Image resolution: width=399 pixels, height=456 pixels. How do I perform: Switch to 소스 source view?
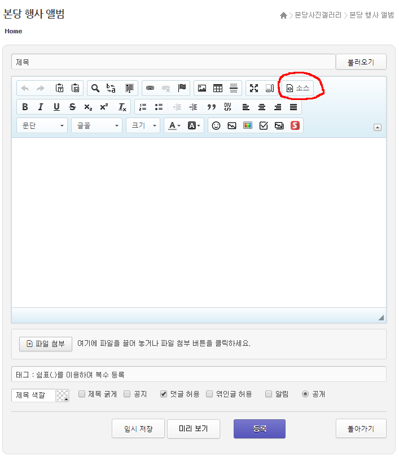298,88
